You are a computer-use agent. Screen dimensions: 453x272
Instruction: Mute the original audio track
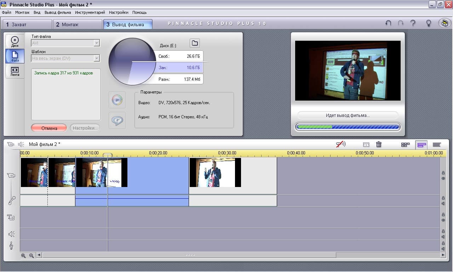[x=443, y=203]
